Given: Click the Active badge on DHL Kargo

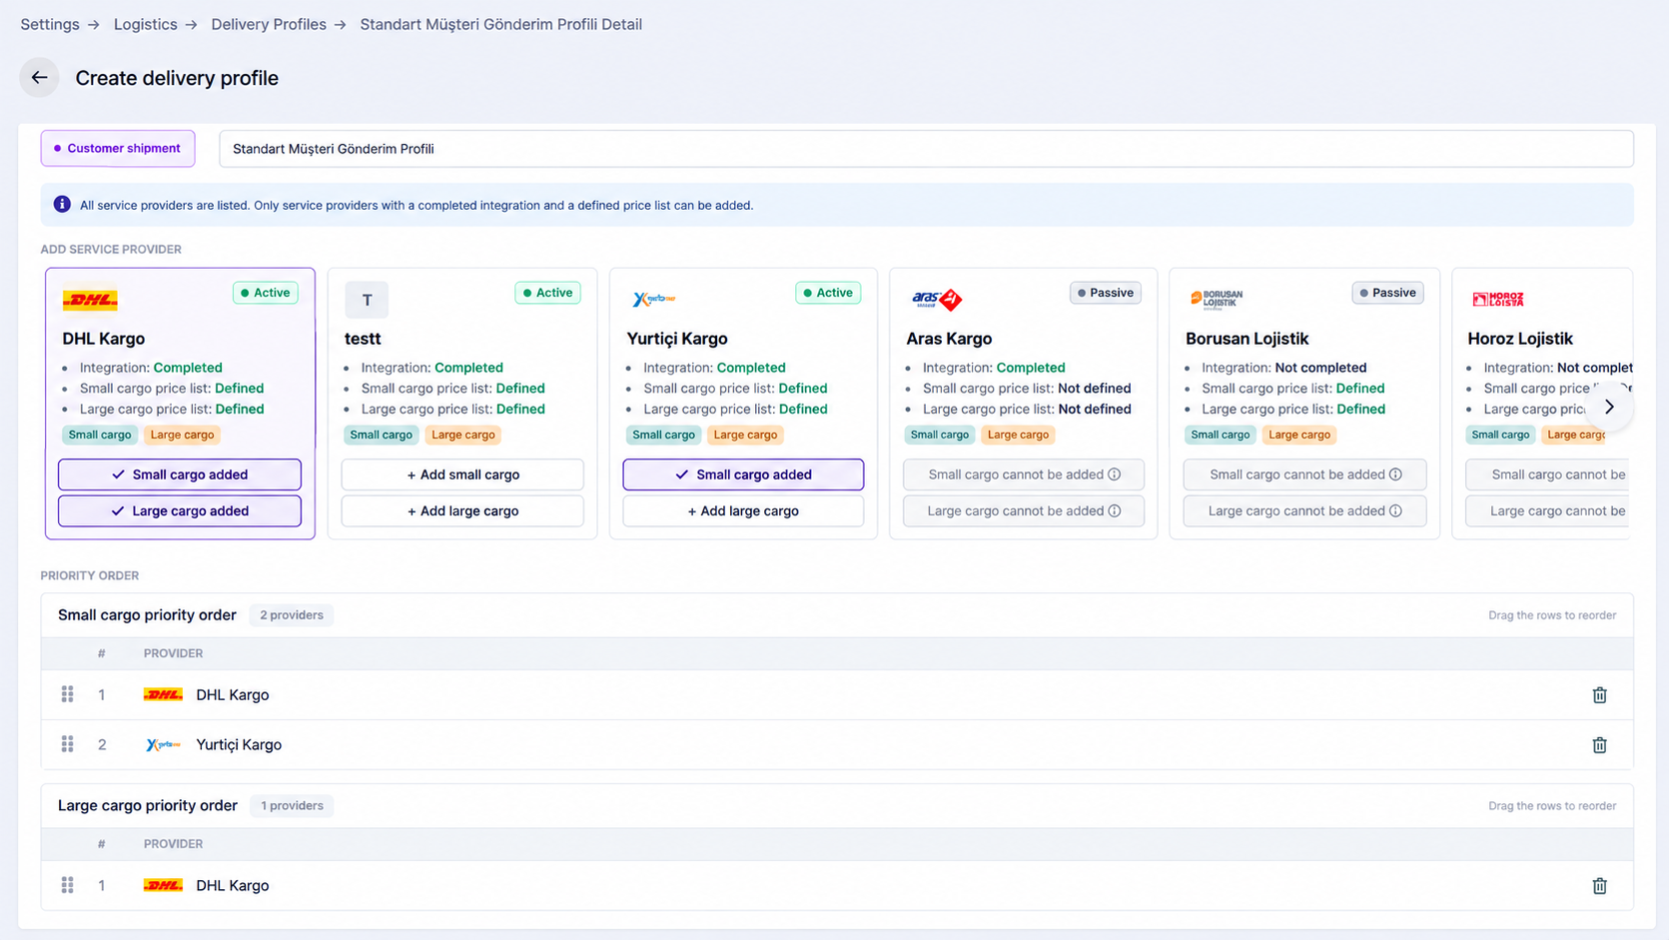Looking at the screenshot, I should click(x=265, y=293).
